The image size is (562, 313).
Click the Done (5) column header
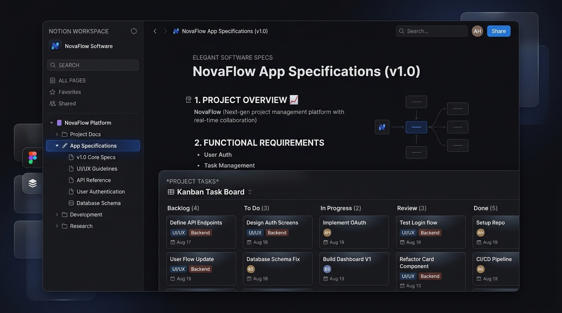point(486,208)
